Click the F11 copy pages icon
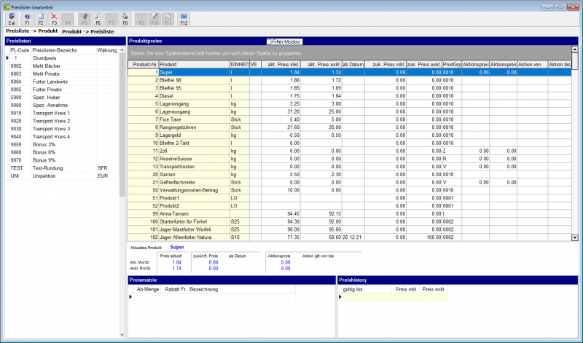This screenshot has height=343, width=583. [x=168, y=19]
